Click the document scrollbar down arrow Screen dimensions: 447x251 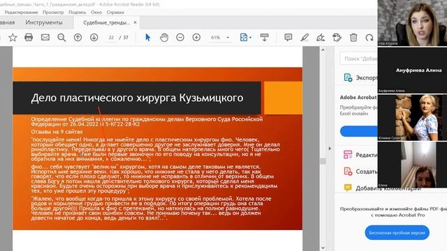click(x=323, y=248)
